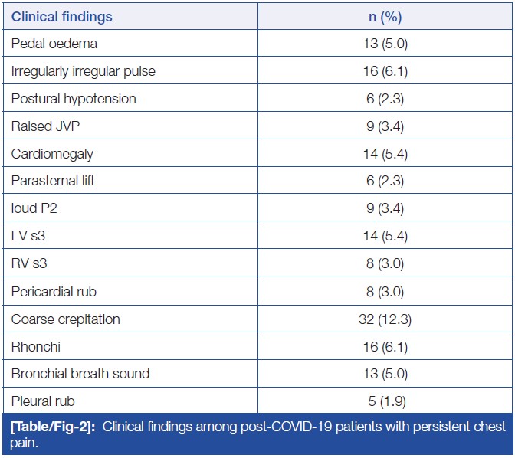Click the Coarse crepitation row label
This screenshot has height=458, width=515.
pos(65,319)
